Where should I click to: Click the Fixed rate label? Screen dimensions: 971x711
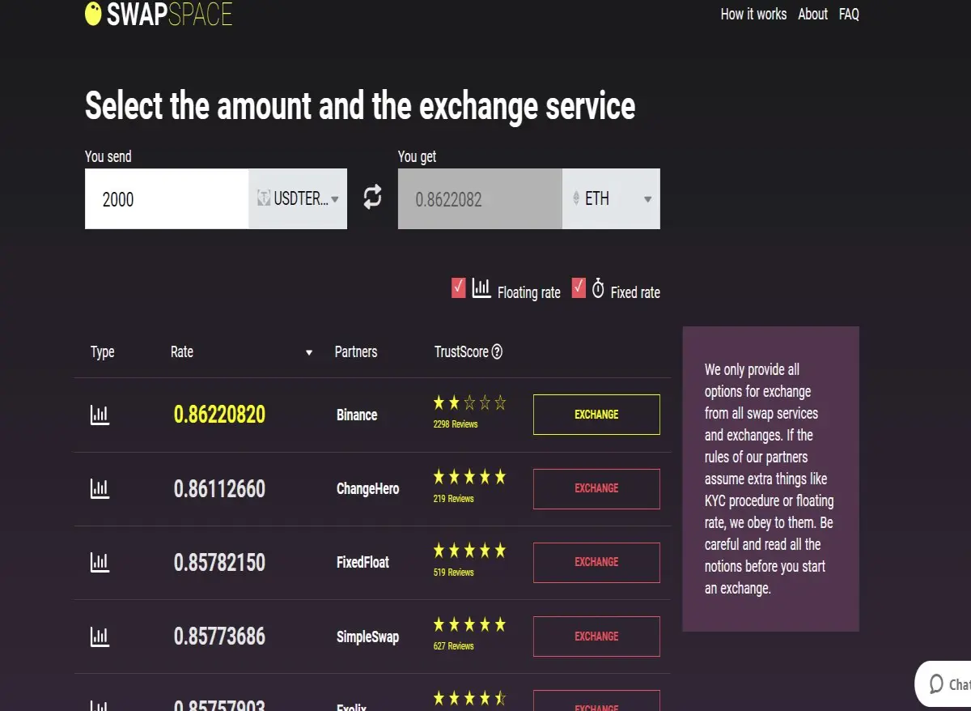coord(635,292)
